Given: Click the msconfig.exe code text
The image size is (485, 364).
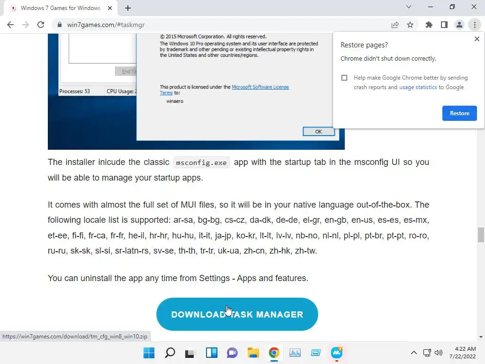Looking at the screenshot, I should pos(201,163).
